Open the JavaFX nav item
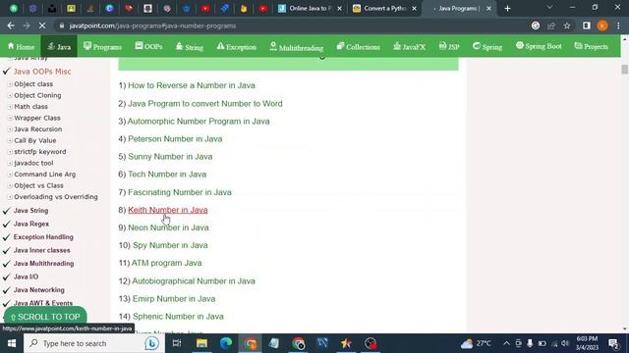629x353 pixels. (x=409, y=46)
